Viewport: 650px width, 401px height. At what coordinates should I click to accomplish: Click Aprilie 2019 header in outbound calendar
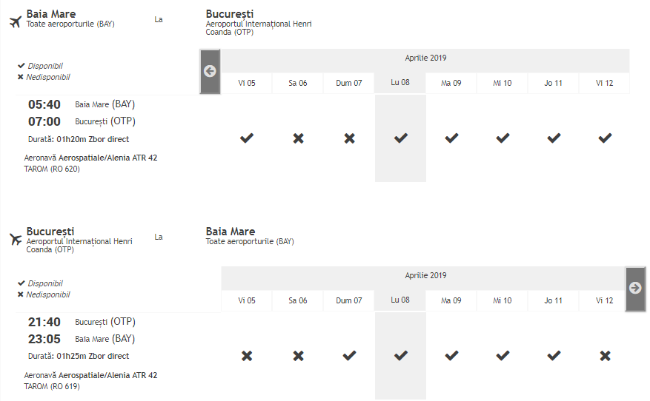(x=425, y=58)
